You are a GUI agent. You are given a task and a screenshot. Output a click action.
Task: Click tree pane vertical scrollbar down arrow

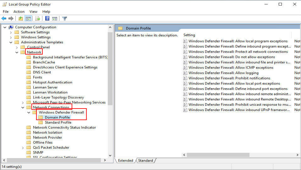(x=110, y=155)
